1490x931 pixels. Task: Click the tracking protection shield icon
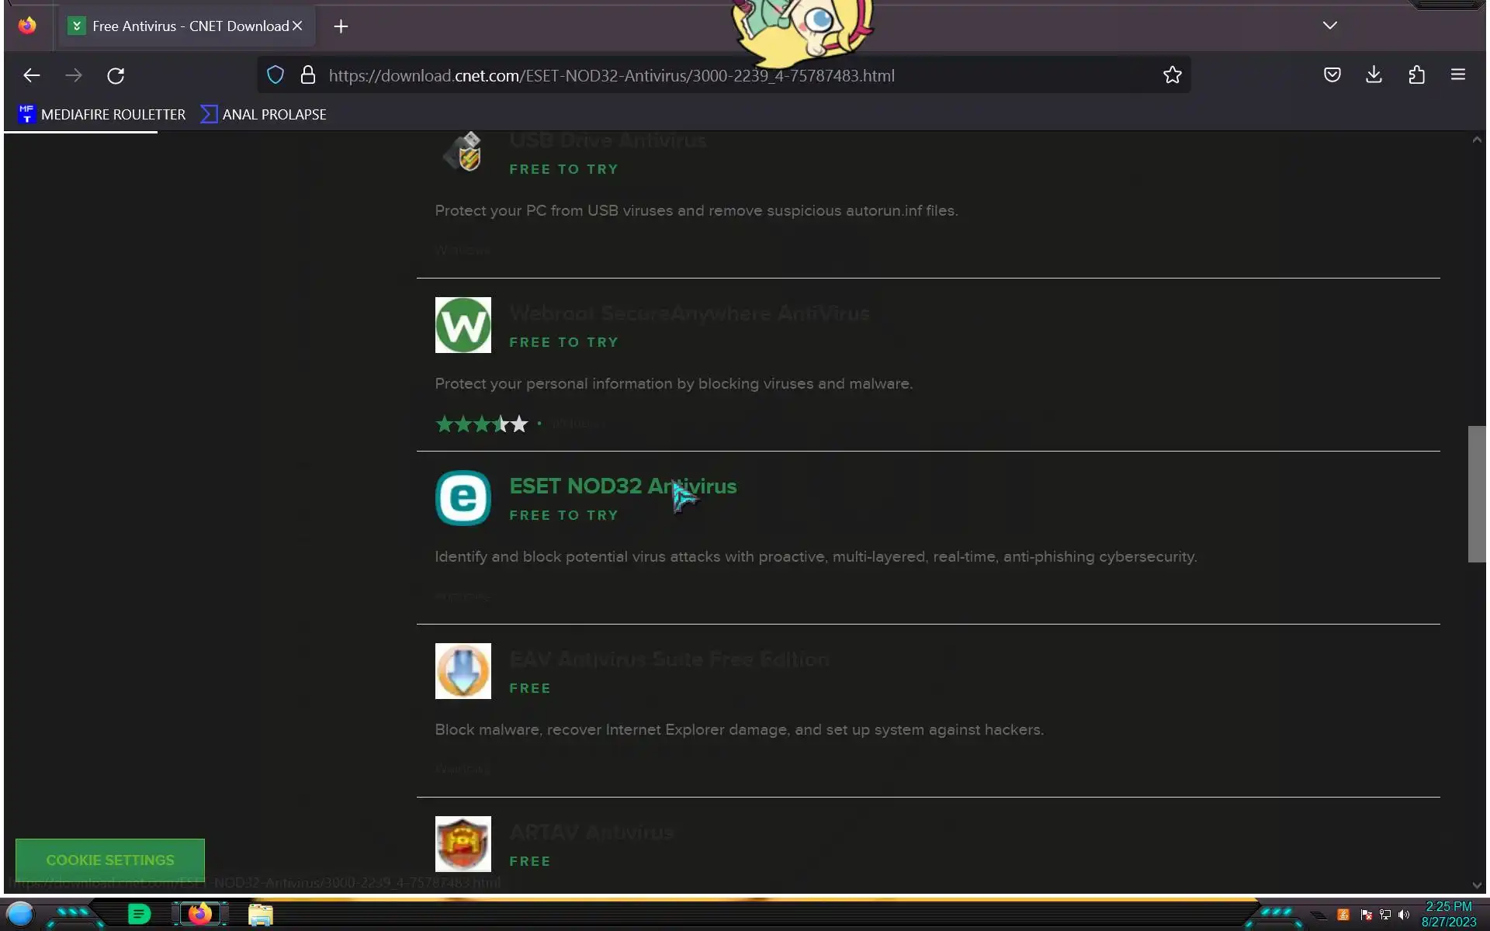coord(275,75)
